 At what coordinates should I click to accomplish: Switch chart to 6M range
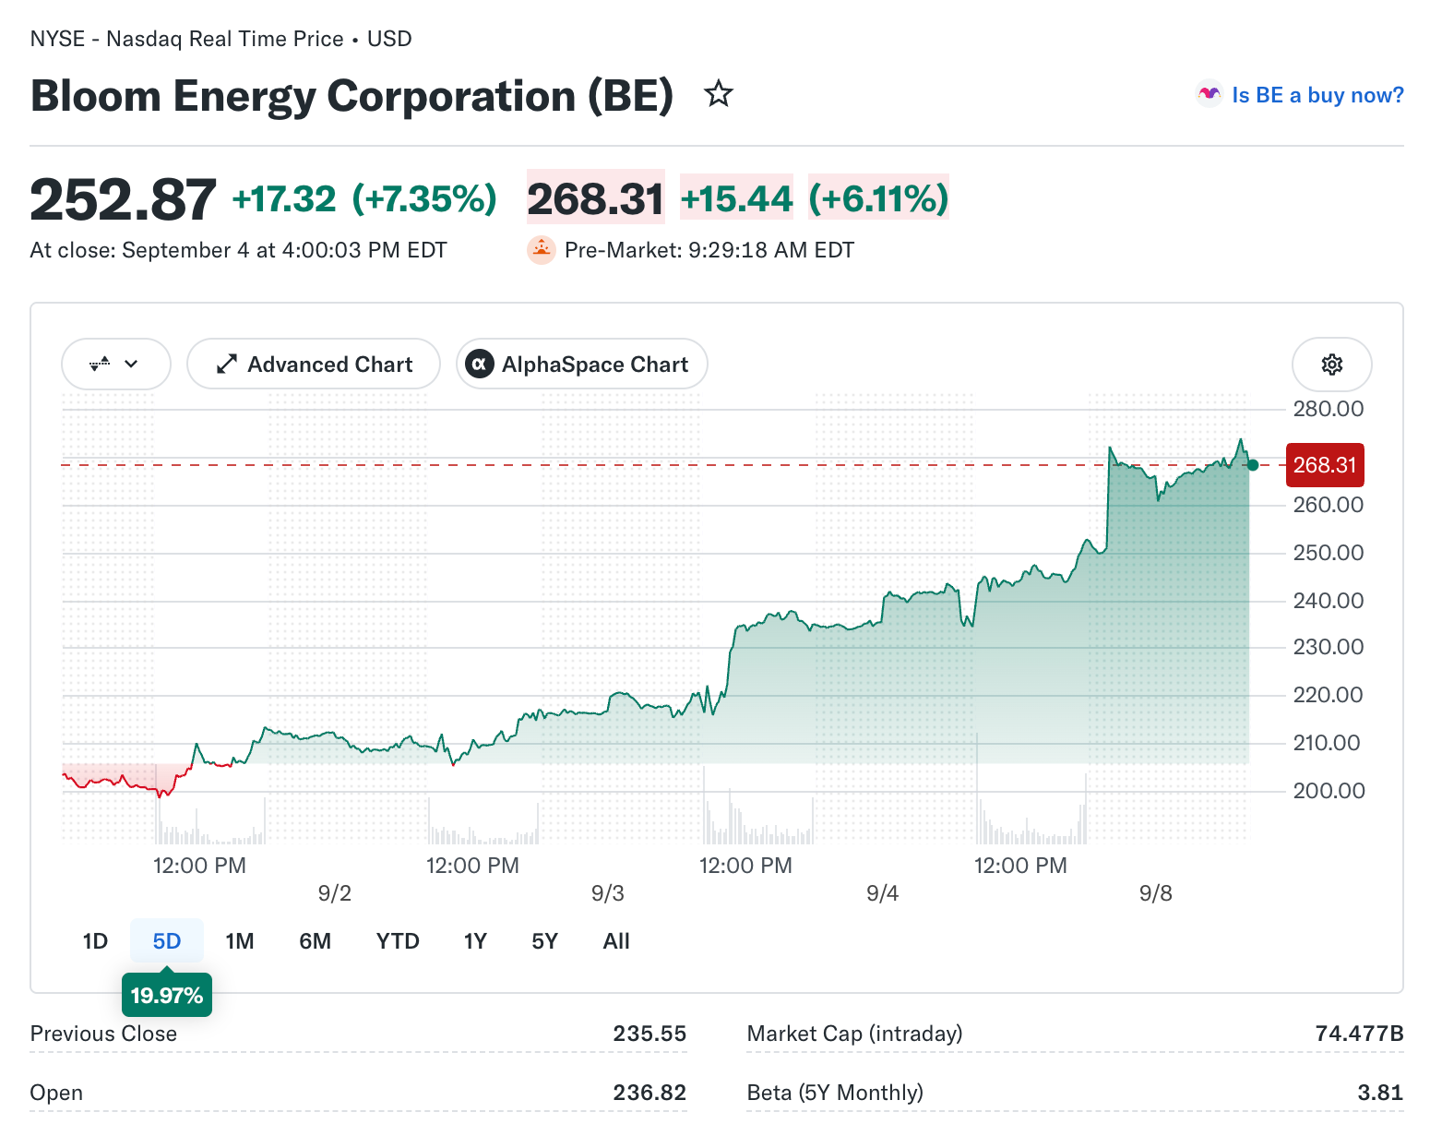(315, 941)
